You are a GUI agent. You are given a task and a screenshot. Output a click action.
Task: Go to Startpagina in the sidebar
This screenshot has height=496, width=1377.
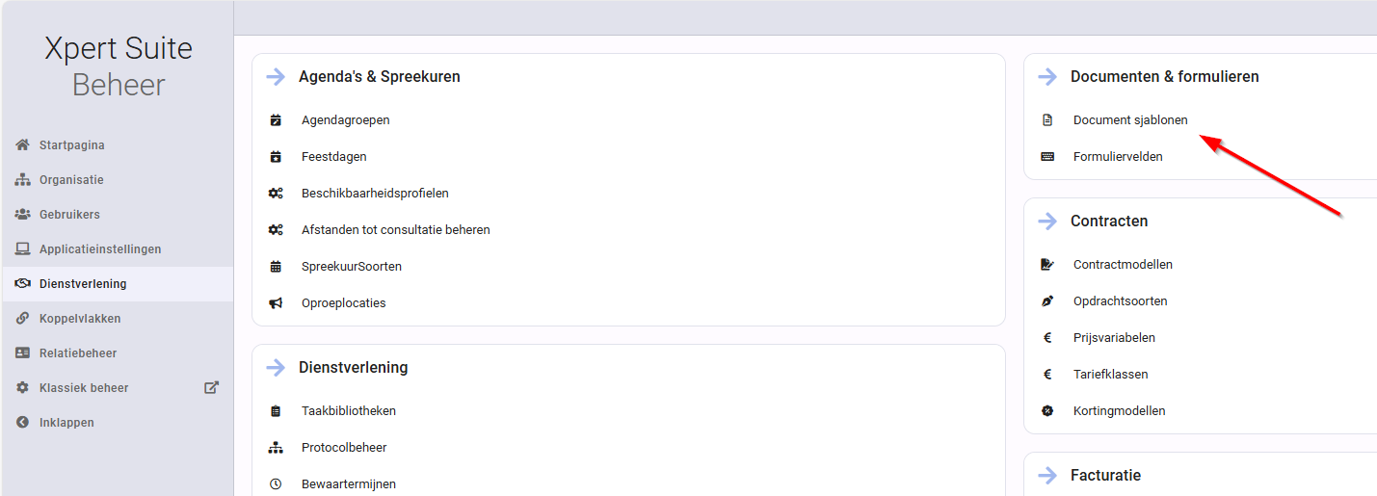[x=72, y=145]
